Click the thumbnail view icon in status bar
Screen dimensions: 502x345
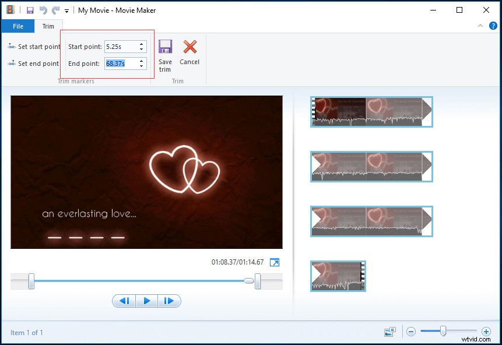pyautogui.click(x=389, y=330)
